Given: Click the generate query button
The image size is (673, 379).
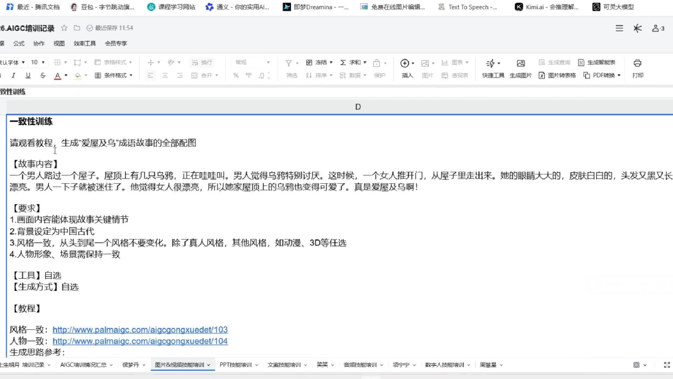Looking at the screenshot, I should (555, 62).
